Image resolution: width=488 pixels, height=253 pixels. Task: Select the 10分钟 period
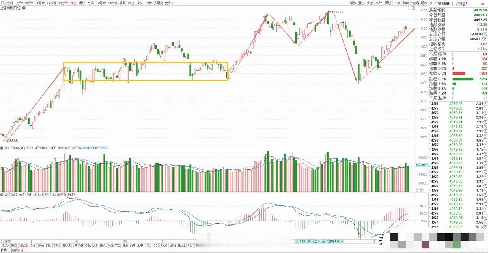101,3
